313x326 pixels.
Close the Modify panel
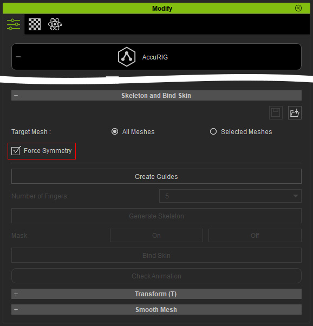(x=298, y=8)
